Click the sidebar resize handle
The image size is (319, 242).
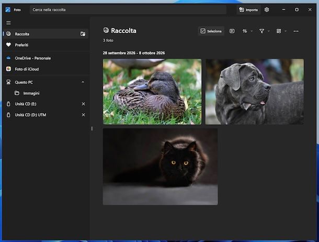[92, 128]
